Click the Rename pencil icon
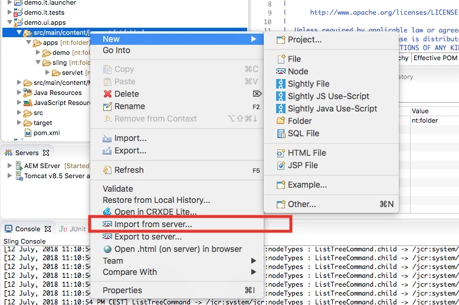The image size is (459, 305). [107, 107]
